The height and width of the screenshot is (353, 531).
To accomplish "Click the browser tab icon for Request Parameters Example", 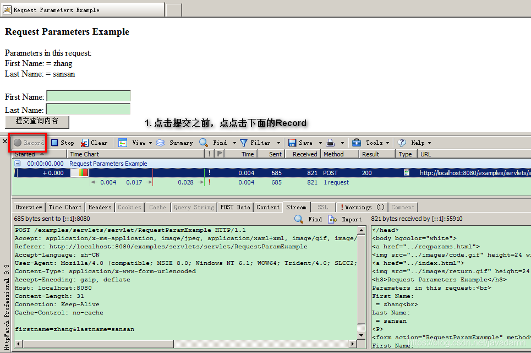I will 7,10.
